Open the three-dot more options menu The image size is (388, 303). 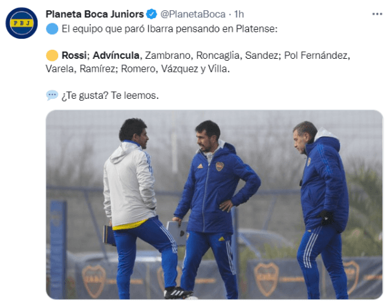tap(377, 14)
